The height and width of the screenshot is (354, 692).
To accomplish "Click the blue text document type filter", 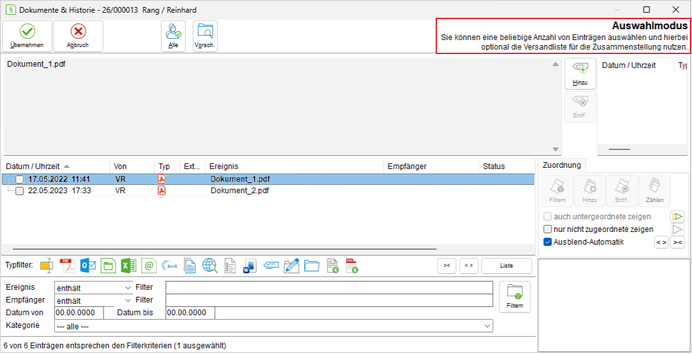I will pos(190,266).
